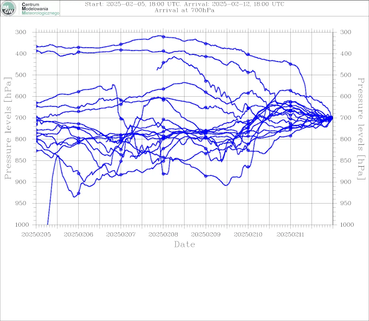Click the date label 20250209
The width and height of the screenshot is (369, 321).
point(206,235)
